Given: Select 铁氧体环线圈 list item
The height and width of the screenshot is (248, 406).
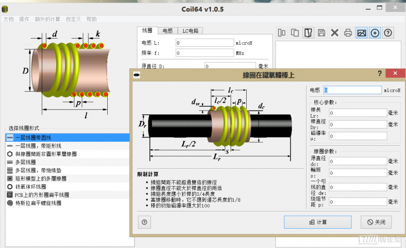Looking at the screenshot, I should point(67,187).
